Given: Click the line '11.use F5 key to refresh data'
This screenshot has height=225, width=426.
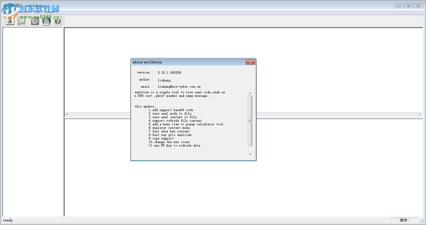Looking at the screenshot, I should pos(174,146).
